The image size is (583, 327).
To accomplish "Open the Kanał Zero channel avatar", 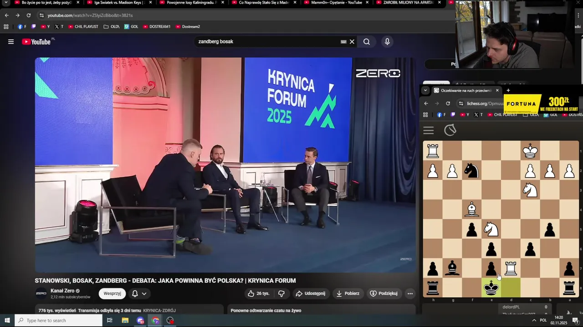I will tap(41, 293).
